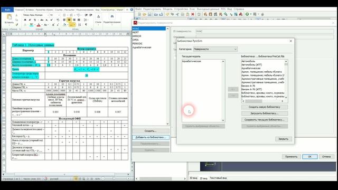This screenshot has height=190, width=338.
Task: Switch to Word Ссылки tab
Action: [x=59, y=9]
